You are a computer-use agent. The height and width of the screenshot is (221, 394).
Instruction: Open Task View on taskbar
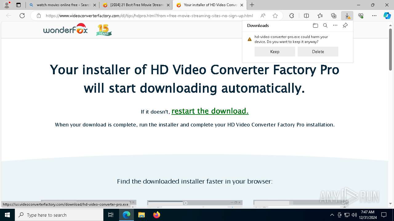point(111,215)
